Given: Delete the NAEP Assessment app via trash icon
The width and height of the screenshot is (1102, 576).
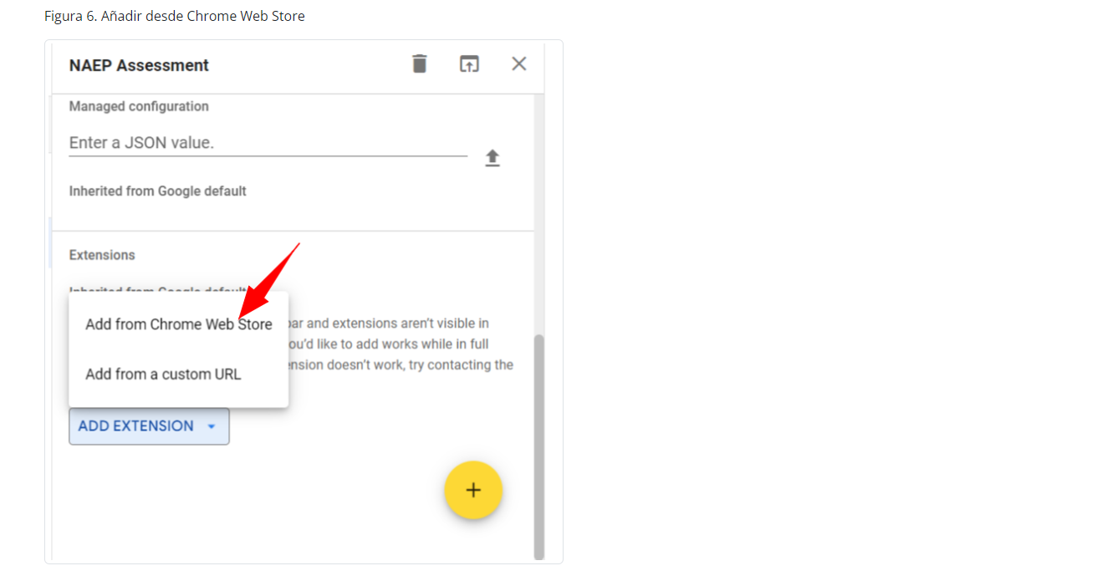Looking at the screenshot, I should pos(420,64).
